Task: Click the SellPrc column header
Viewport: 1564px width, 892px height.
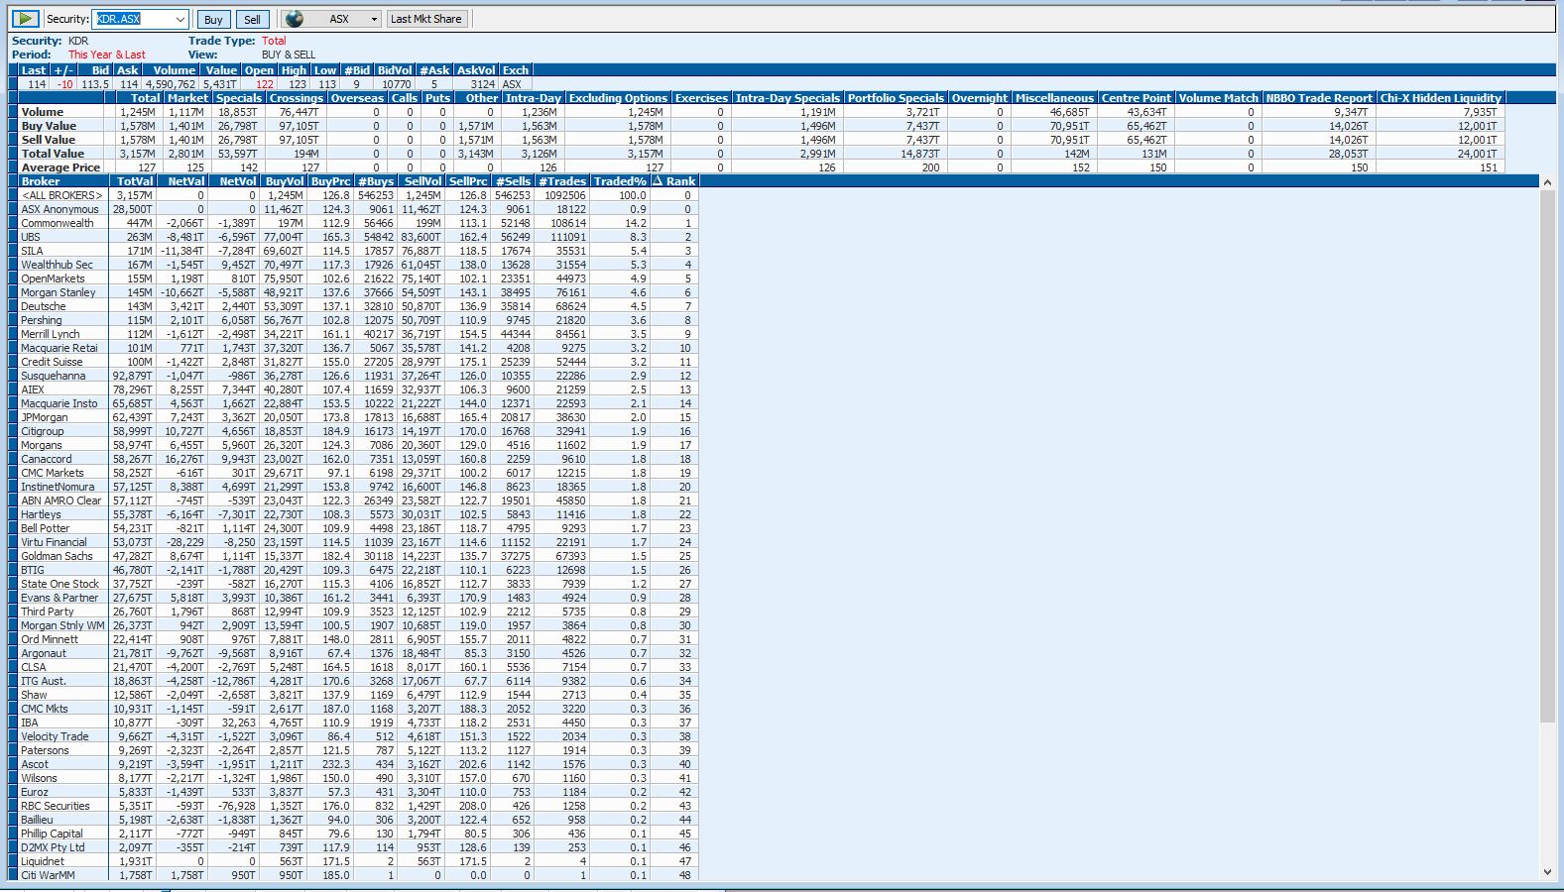Action: 468,181
